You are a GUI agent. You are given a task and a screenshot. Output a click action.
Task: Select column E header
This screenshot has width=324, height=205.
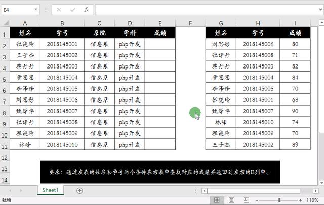(160, 23)
